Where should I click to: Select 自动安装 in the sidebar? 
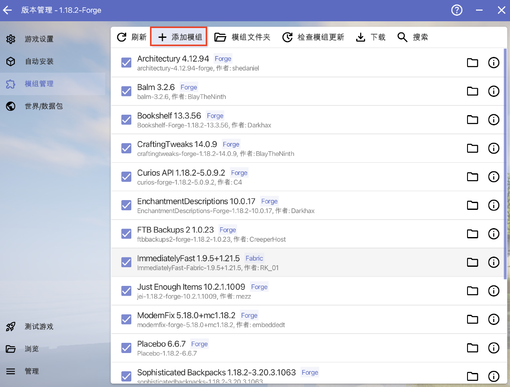pos(39,62)
